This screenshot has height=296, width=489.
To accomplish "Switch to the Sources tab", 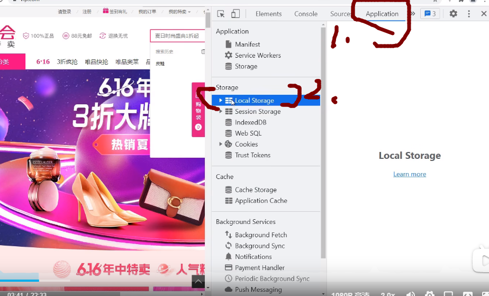I will pyautogui.click(x=341, y=14).
